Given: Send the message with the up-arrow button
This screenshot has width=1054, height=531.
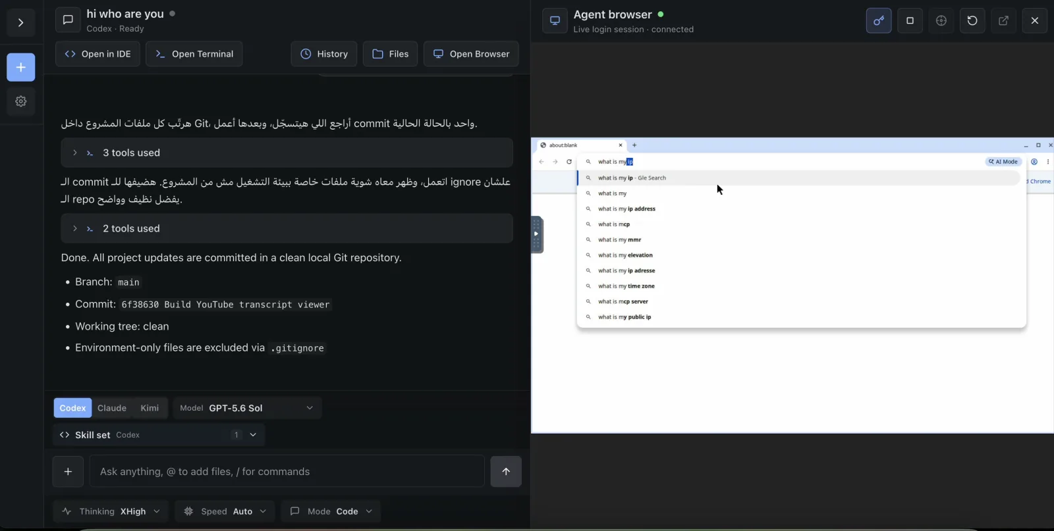Looking at the screenshot, I should click(506, 471).
